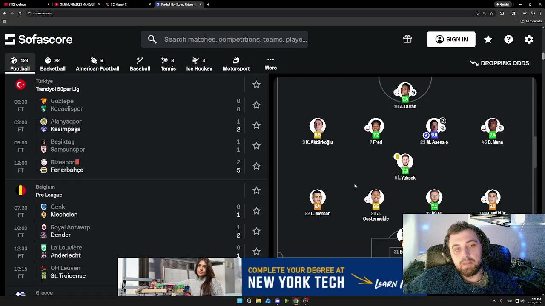Reload the page in browser
545x306 pixels.
coord(20,13)
